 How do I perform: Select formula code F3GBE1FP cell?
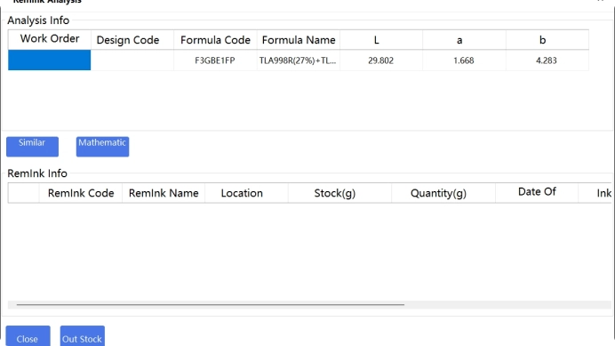coord(215,60)
